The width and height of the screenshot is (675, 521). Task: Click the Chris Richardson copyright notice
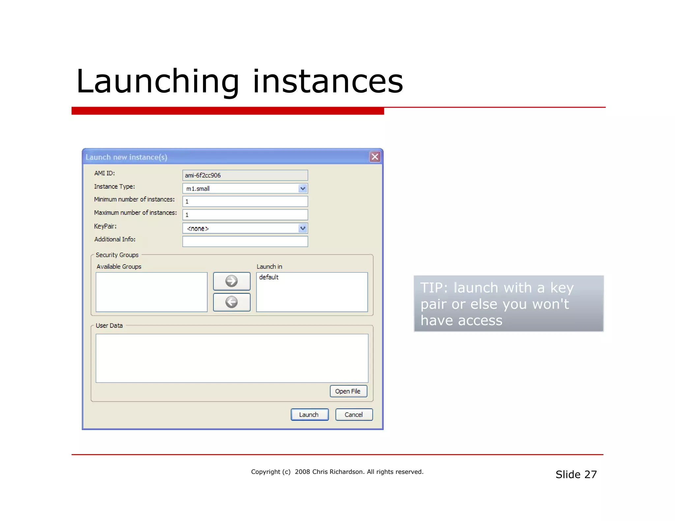(x=337, y=472)
